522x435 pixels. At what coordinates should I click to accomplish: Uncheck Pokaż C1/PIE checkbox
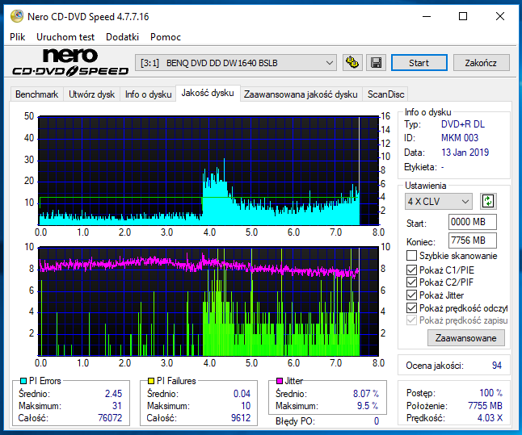tap(411, 270)
